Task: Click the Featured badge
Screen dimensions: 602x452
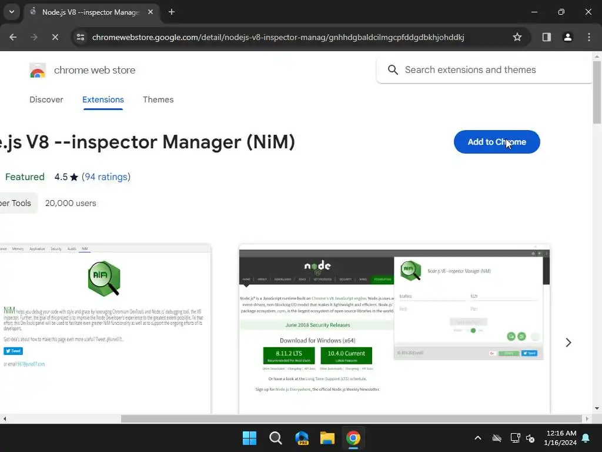Action: 25,177
